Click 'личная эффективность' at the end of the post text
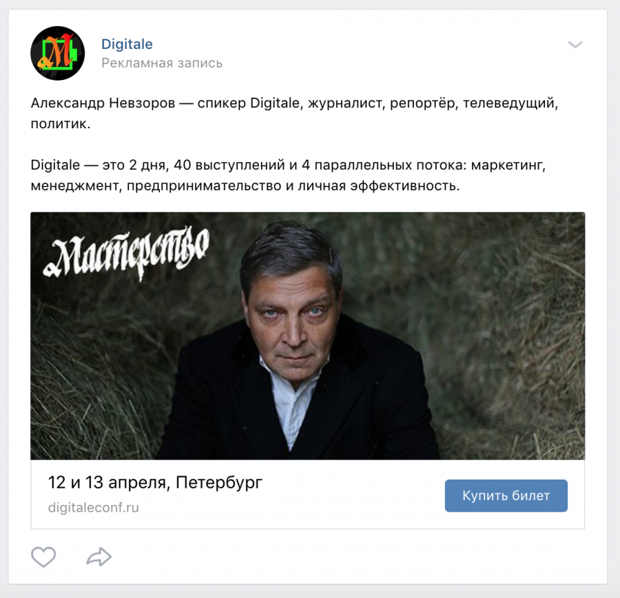 379,185
